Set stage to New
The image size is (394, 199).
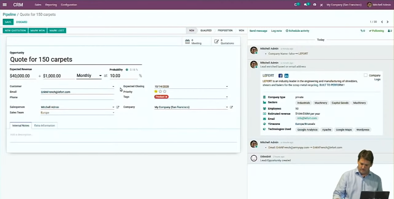(192, 30)
